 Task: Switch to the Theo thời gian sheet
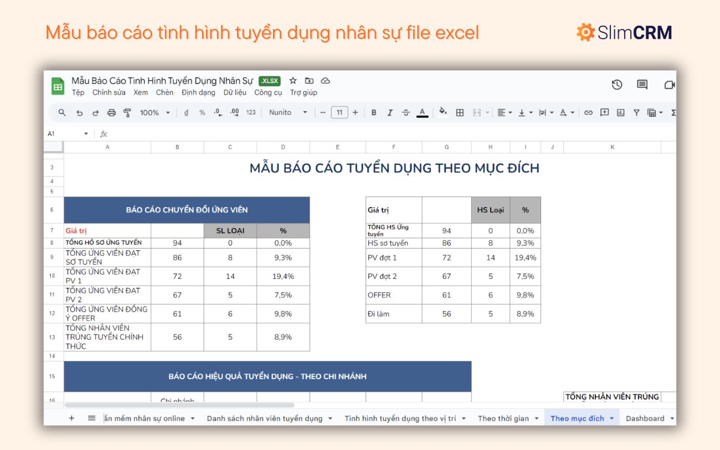click(x=504, y=418)
